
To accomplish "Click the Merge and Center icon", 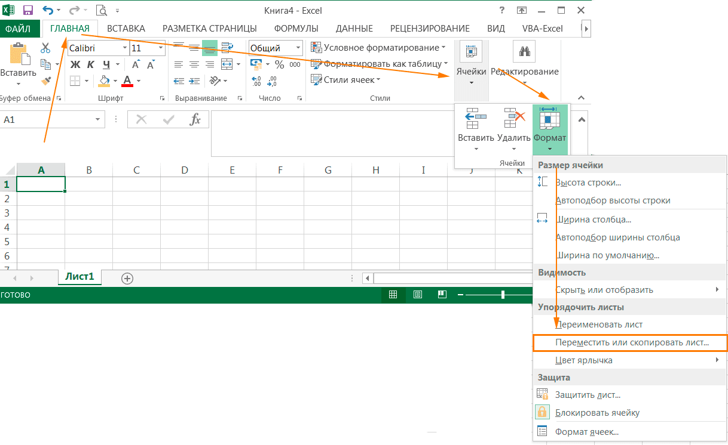I will pyautogui.click(x=227, y=64).
